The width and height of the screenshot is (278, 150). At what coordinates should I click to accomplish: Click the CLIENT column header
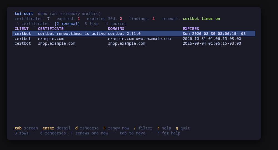coord(21,29)
